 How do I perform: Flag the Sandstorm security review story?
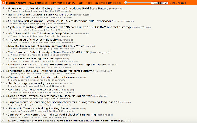click(x=41, y=86)
